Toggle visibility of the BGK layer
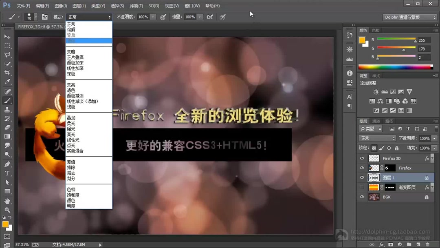Viewport: 440px width, 248px height. click(x=362, y=197)
